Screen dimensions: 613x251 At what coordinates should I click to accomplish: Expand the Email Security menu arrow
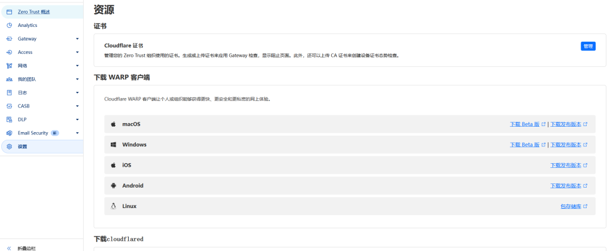[x=77, y=133]
